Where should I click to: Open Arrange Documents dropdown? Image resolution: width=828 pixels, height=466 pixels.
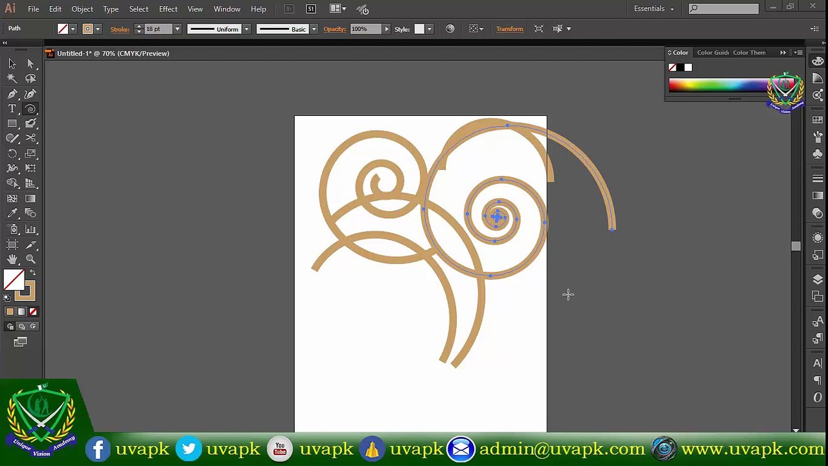(x=338, y=8)
